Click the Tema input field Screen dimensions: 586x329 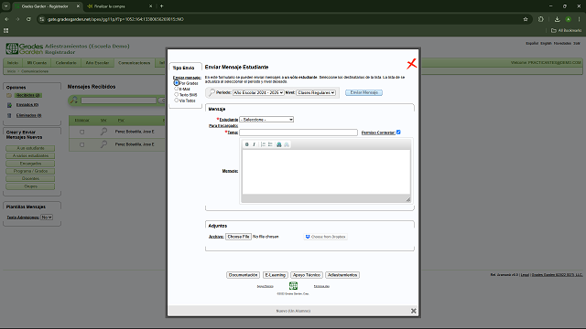point(298,133)
